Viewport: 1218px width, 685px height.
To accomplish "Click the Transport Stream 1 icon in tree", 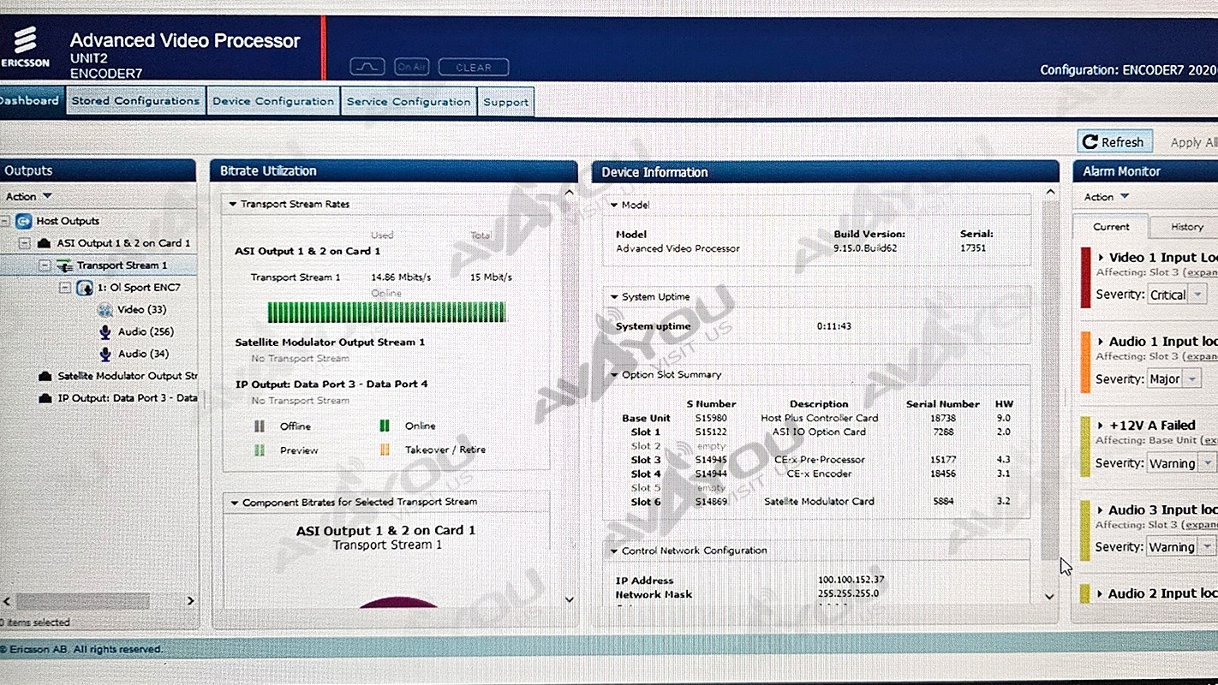I will tap(63, 265).
